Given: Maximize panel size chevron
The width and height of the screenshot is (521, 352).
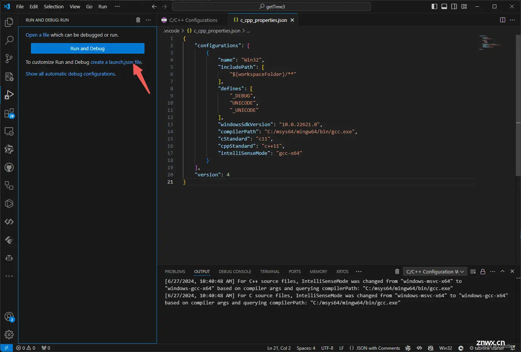Looking at the screenshot, I should pos(502,272).
